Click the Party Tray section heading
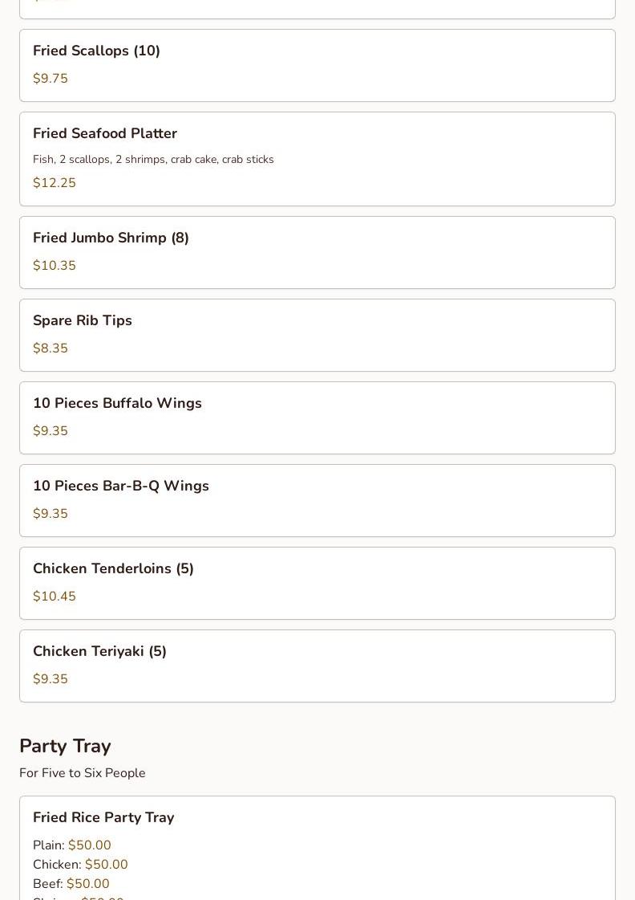The width and height of the screenshot is (635, 900). click(x=65, y=746)
